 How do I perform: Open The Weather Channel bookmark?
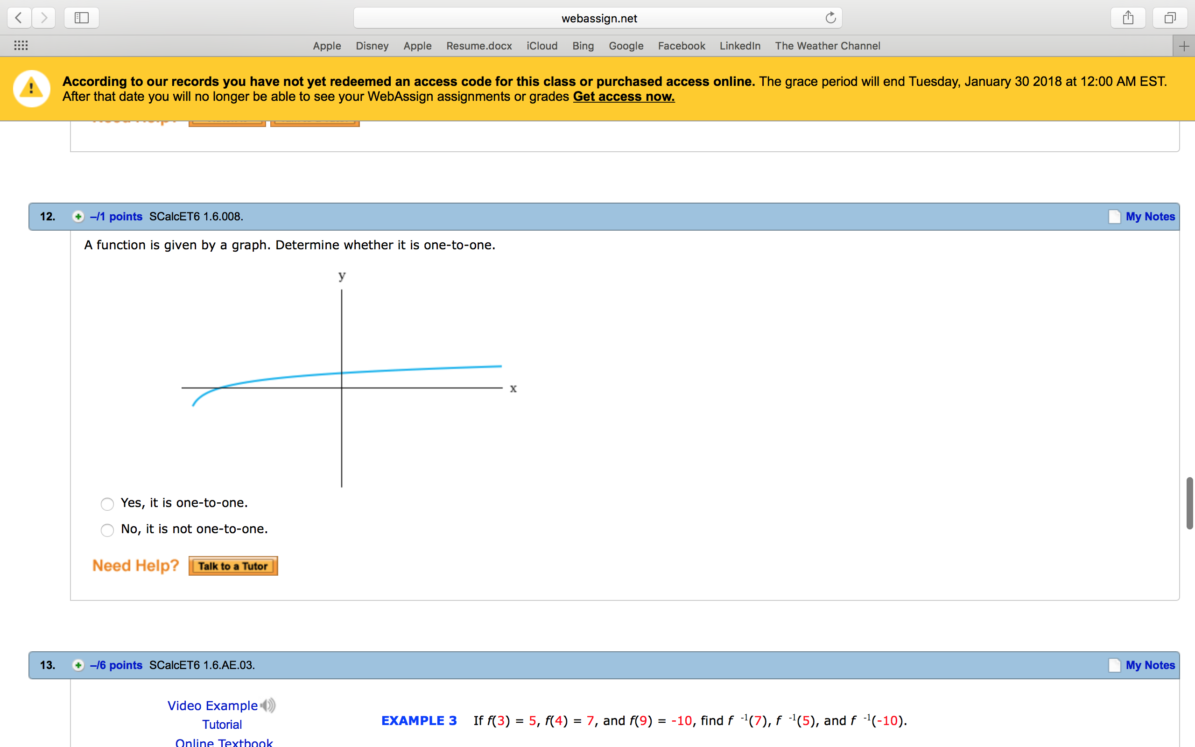coord(828,46)
